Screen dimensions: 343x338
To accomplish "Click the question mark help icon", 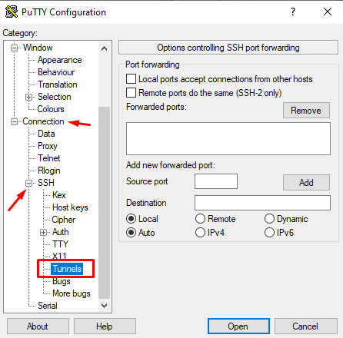I will pyautogui.click(x=293, y=12).
